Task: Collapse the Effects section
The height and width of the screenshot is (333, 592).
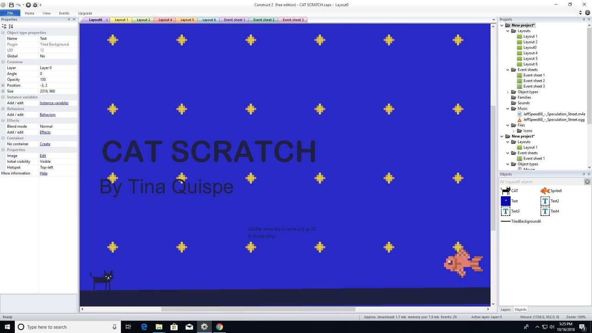Action: click(x=3, y=120)
